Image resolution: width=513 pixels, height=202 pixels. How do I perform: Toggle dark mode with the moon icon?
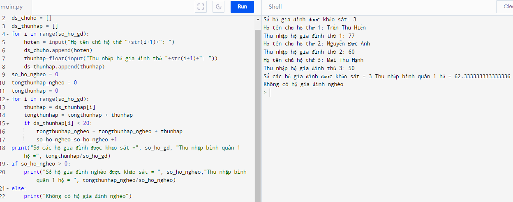click(x=218, y=7)
